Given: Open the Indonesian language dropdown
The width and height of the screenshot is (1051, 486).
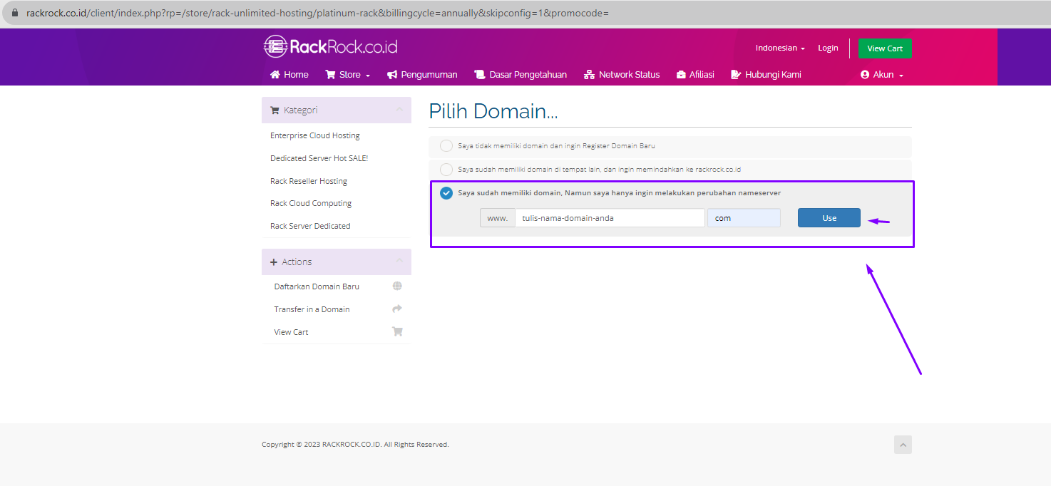Looking at the screenshot, I should coord(780,48).
